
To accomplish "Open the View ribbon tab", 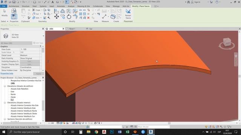I will [x=108, y=6].
